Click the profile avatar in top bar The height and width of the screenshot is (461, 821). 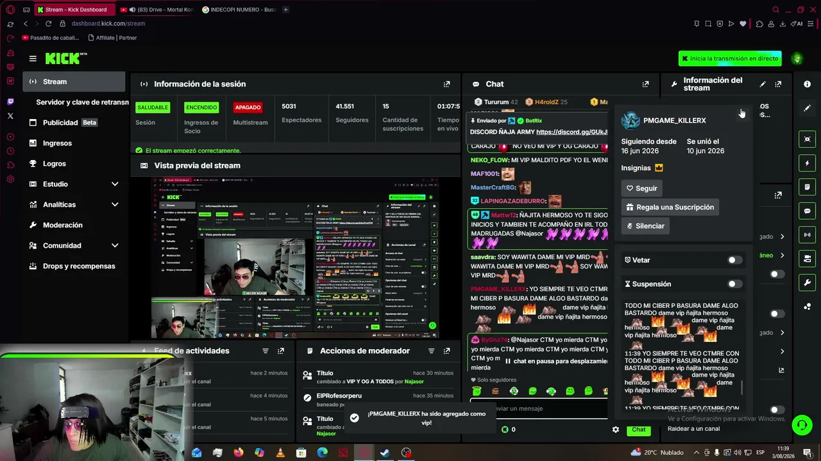click(x=797, y=58)
